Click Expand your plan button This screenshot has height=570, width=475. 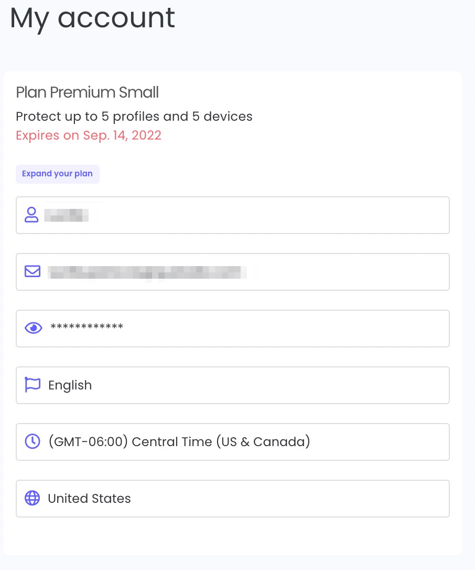pos(57,174)
